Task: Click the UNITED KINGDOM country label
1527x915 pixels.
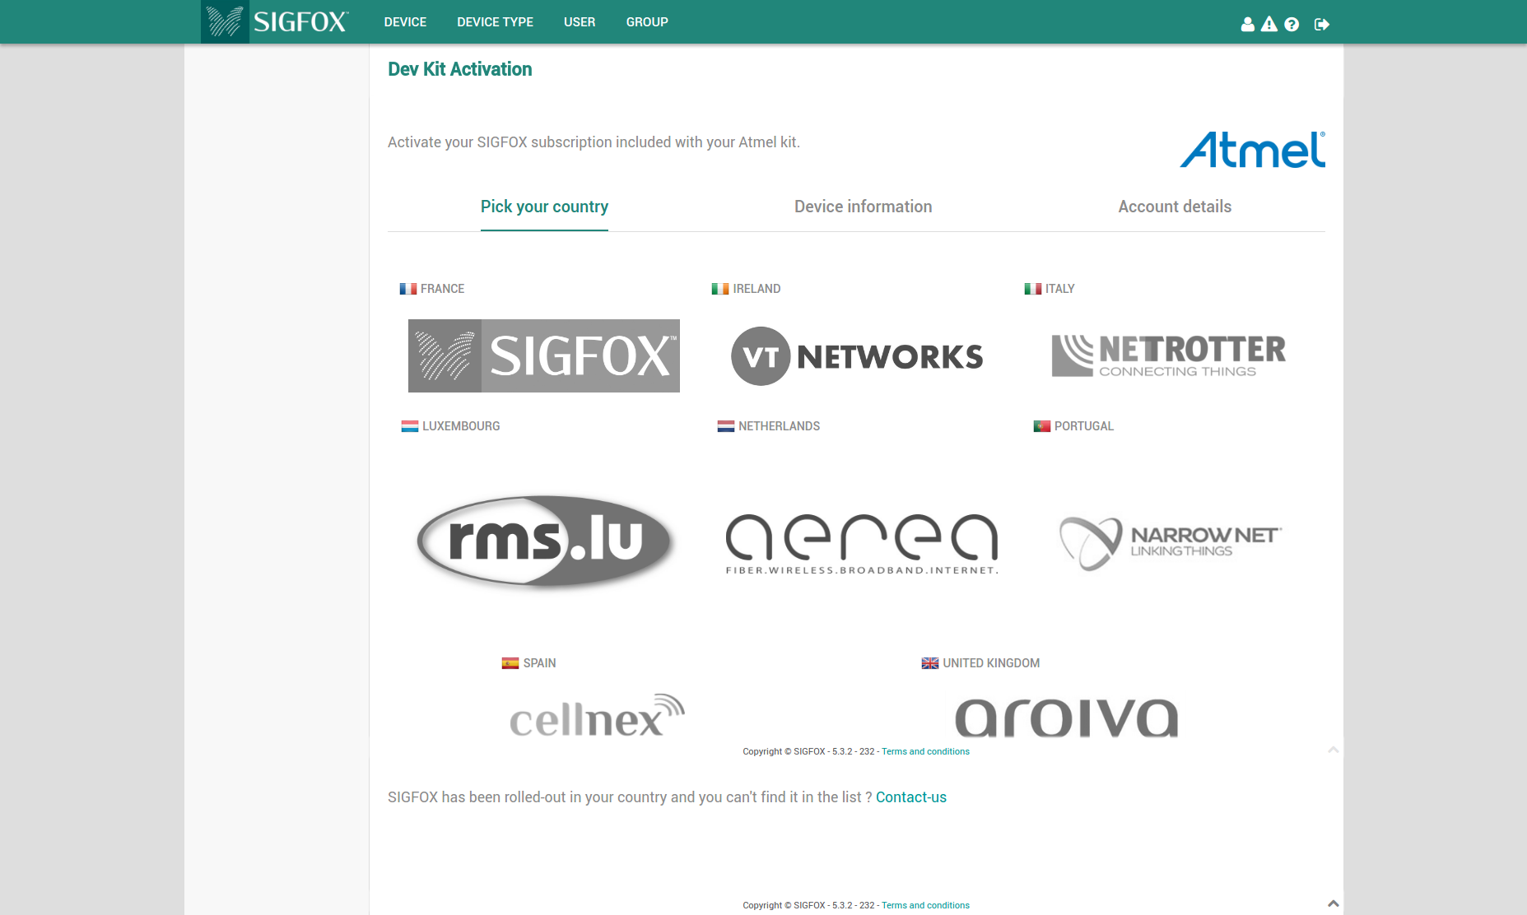Action: coord(991,663)
